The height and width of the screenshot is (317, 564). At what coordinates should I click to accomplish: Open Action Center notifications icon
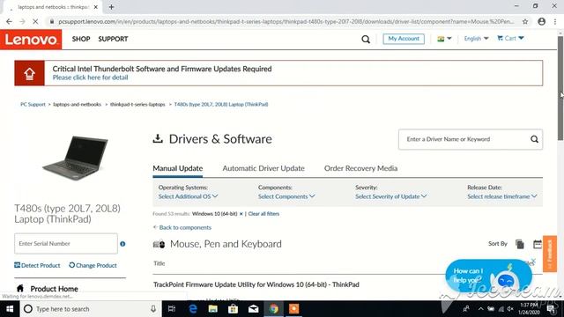pos(551,309)
